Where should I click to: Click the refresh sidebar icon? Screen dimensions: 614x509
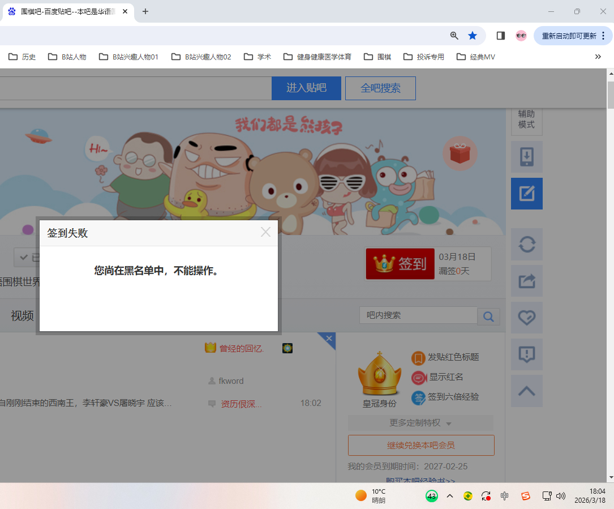click(526, 244)
